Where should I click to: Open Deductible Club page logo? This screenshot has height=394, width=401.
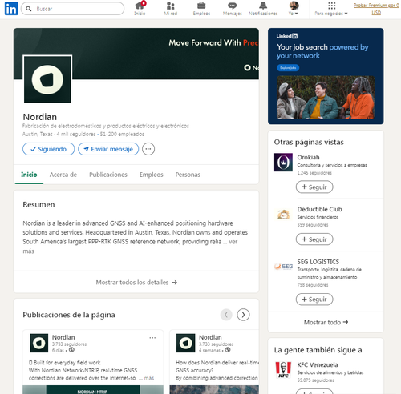(x=283, y=215)
